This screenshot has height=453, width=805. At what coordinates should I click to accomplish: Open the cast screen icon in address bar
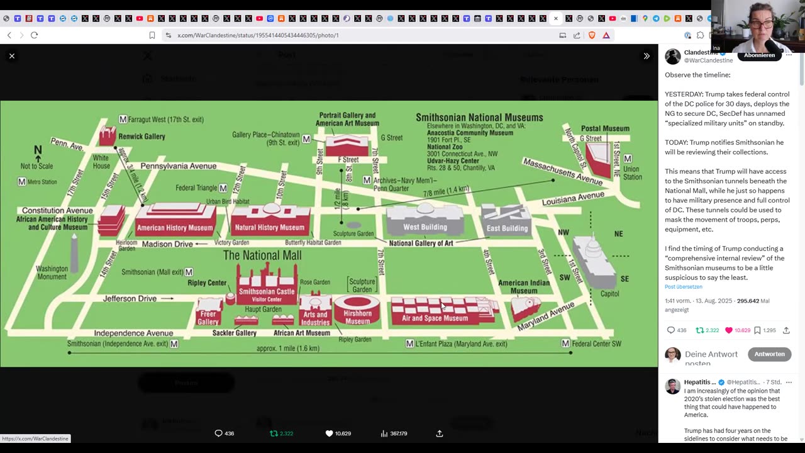pyautogui.click(x=563, y=35)
